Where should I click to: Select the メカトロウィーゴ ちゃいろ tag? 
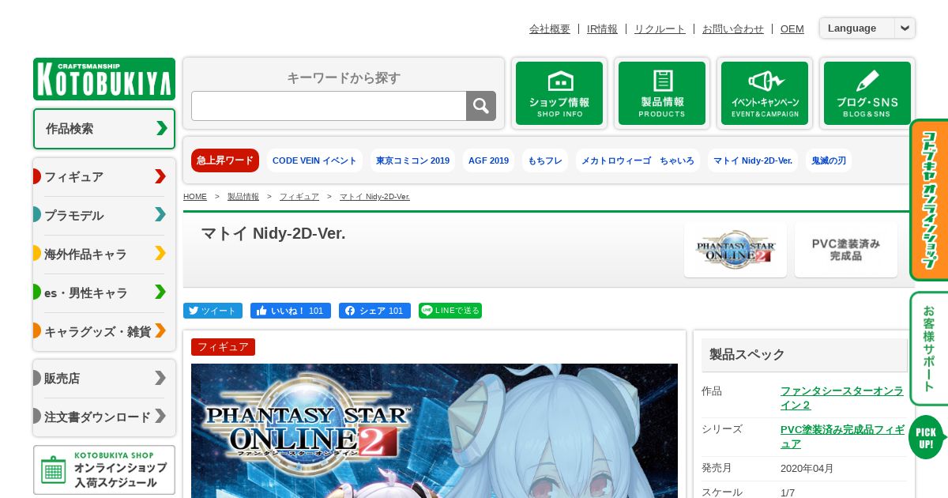click(x=638, y=160)
